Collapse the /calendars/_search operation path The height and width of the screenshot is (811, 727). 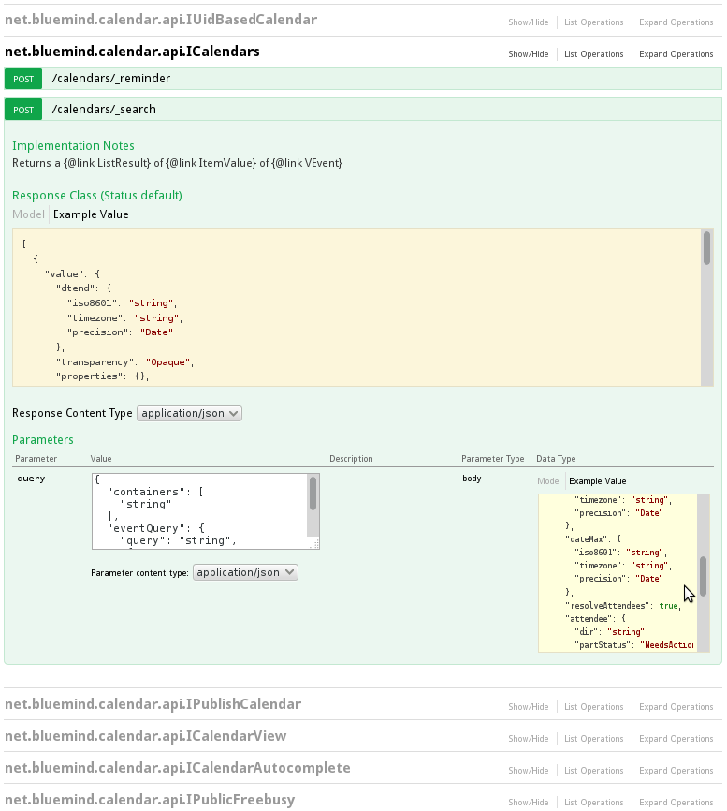pyautogui.click(x=104, y=110)
